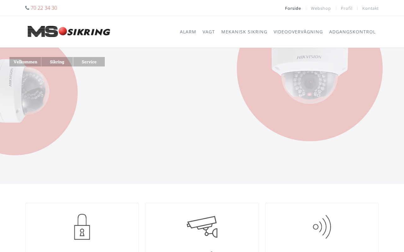Click the phone icon beside the number

27,8
